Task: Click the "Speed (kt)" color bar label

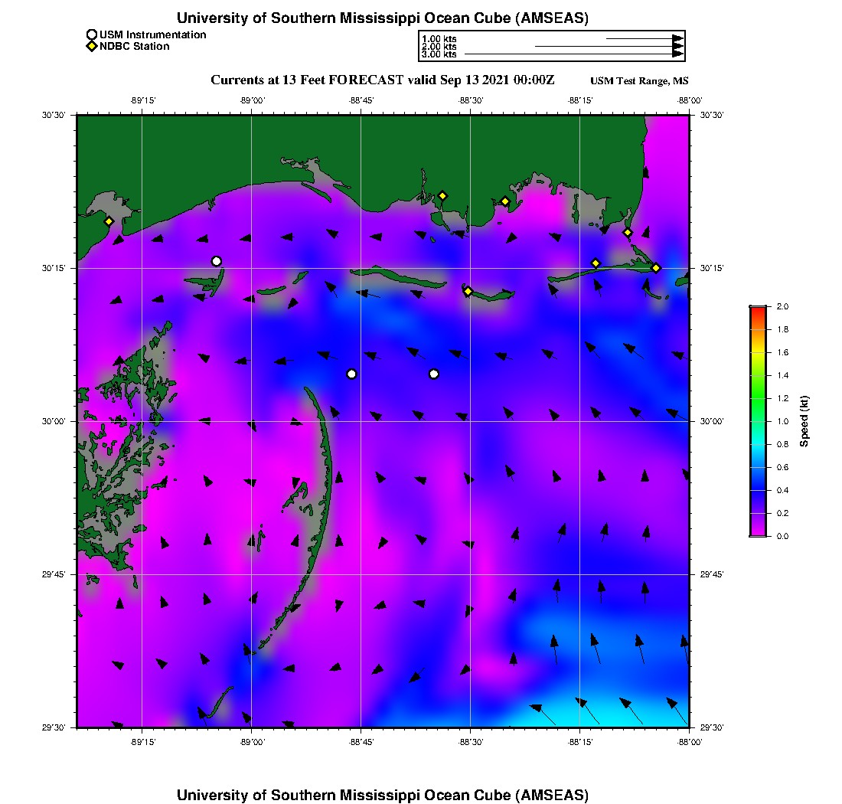Action: click(x=804, y=422)
